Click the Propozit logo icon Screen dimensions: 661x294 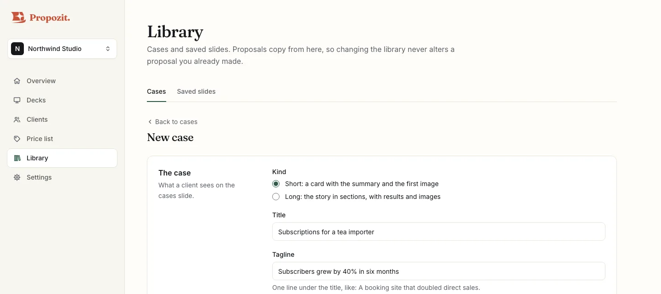click(x=18, y=17)
